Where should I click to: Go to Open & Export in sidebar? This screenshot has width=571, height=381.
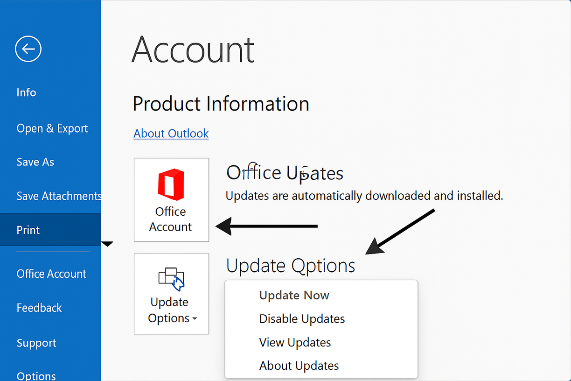coord(52,128)
